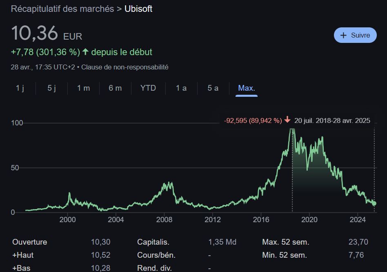This screenshot has height=272, width=387.
Task: Click the 2020 x-axis label
Action: 309,219
